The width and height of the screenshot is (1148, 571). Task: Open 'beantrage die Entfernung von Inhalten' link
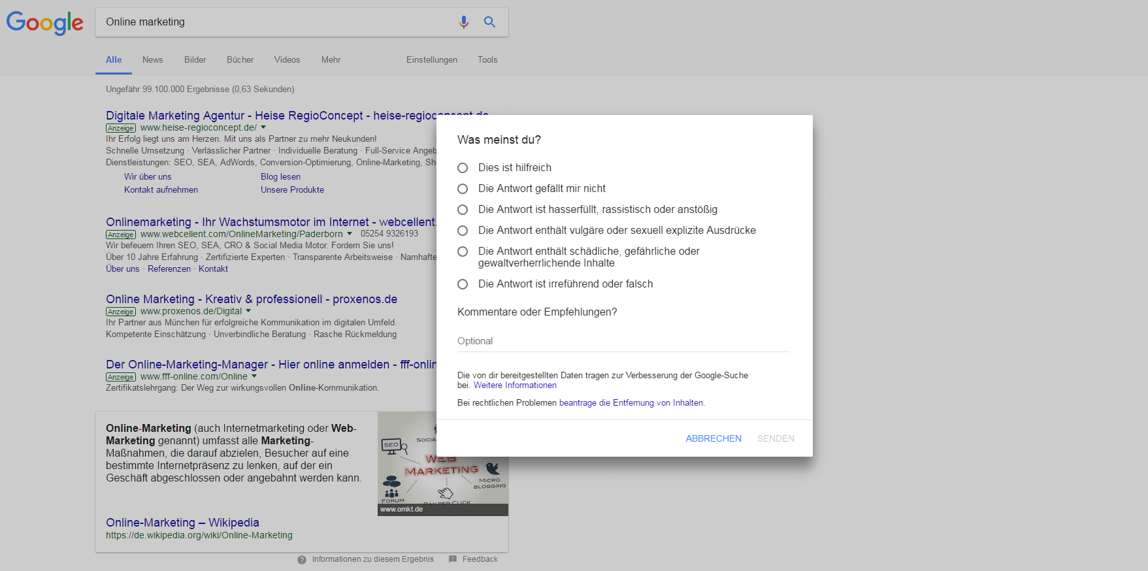click(632, 403)
